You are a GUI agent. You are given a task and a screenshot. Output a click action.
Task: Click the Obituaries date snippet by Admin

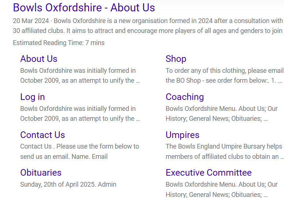pyautogui.click(x=68, y=184)
